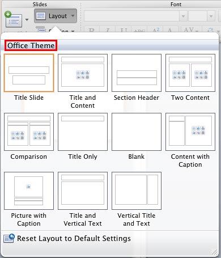Select the Title Slide layout thumbnail

[x=29, y=73]
